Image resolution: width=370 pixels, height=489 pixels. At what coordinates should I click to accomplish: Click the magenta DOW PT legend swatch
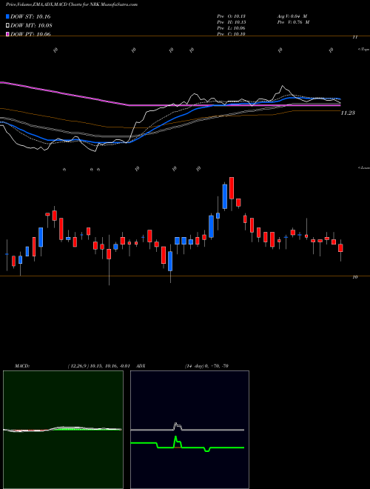tap(8, 34)
